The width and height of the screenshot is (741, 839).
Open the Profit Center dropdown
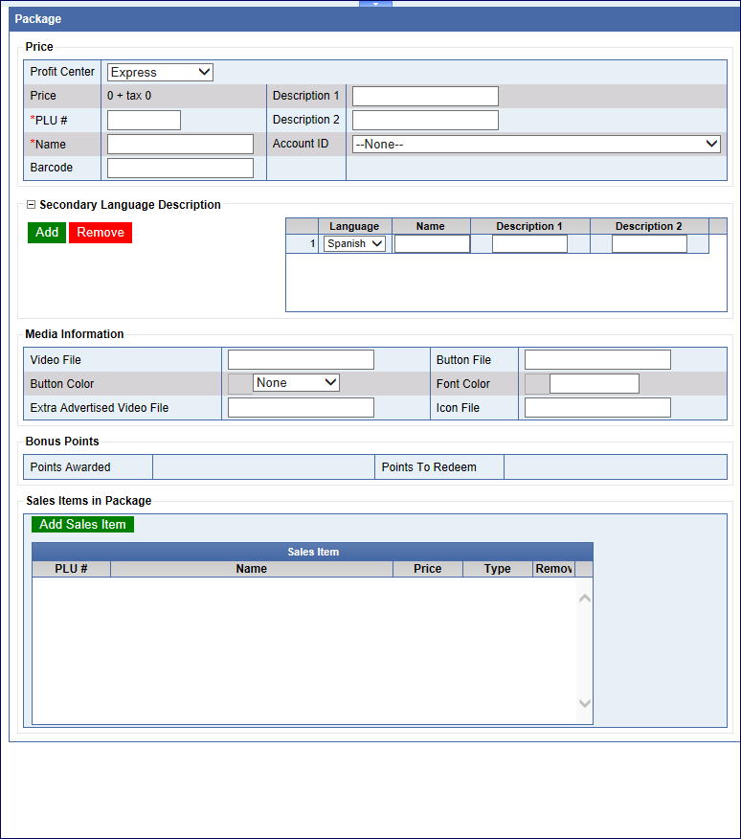(160, 72)
